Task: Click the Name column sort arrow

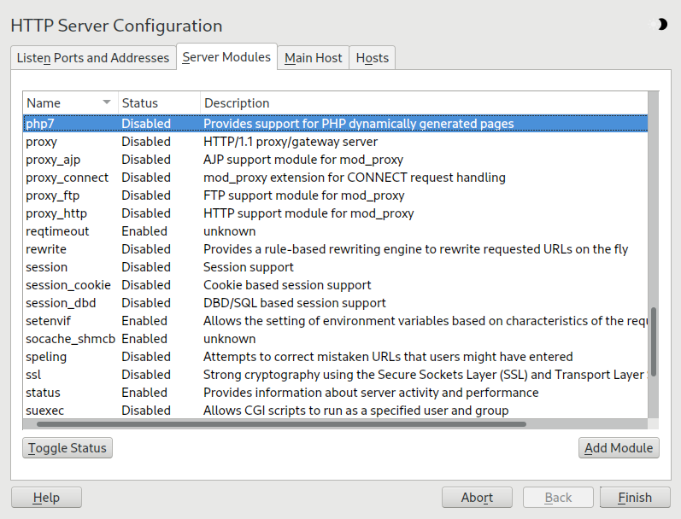Action: (106, 102)
